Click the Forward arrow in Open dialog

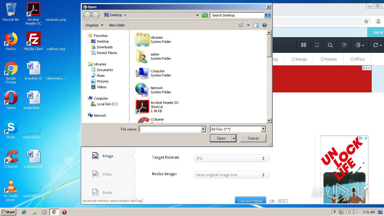95,15
